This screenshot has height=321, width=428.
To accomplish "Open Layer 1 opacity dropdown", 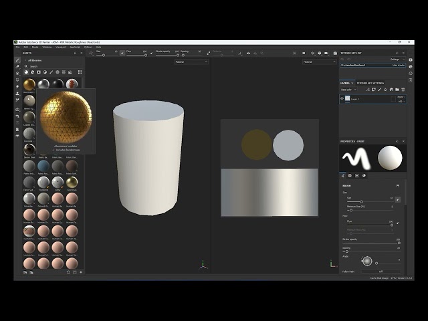I will (x=401, y=102).
